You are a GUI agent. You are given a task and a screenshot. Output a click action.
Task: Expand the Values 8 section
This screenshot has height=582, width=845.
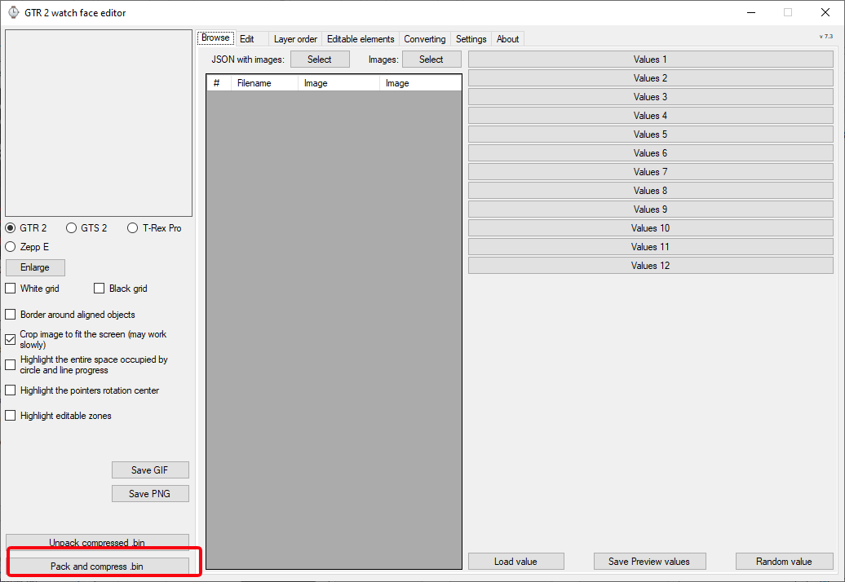(650, 191)
